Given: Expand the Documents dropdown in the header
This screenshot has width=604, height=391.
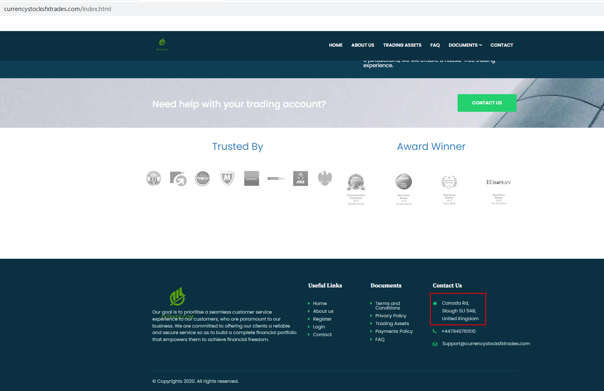Looking at the screenshot, I should tap(465, 45).
